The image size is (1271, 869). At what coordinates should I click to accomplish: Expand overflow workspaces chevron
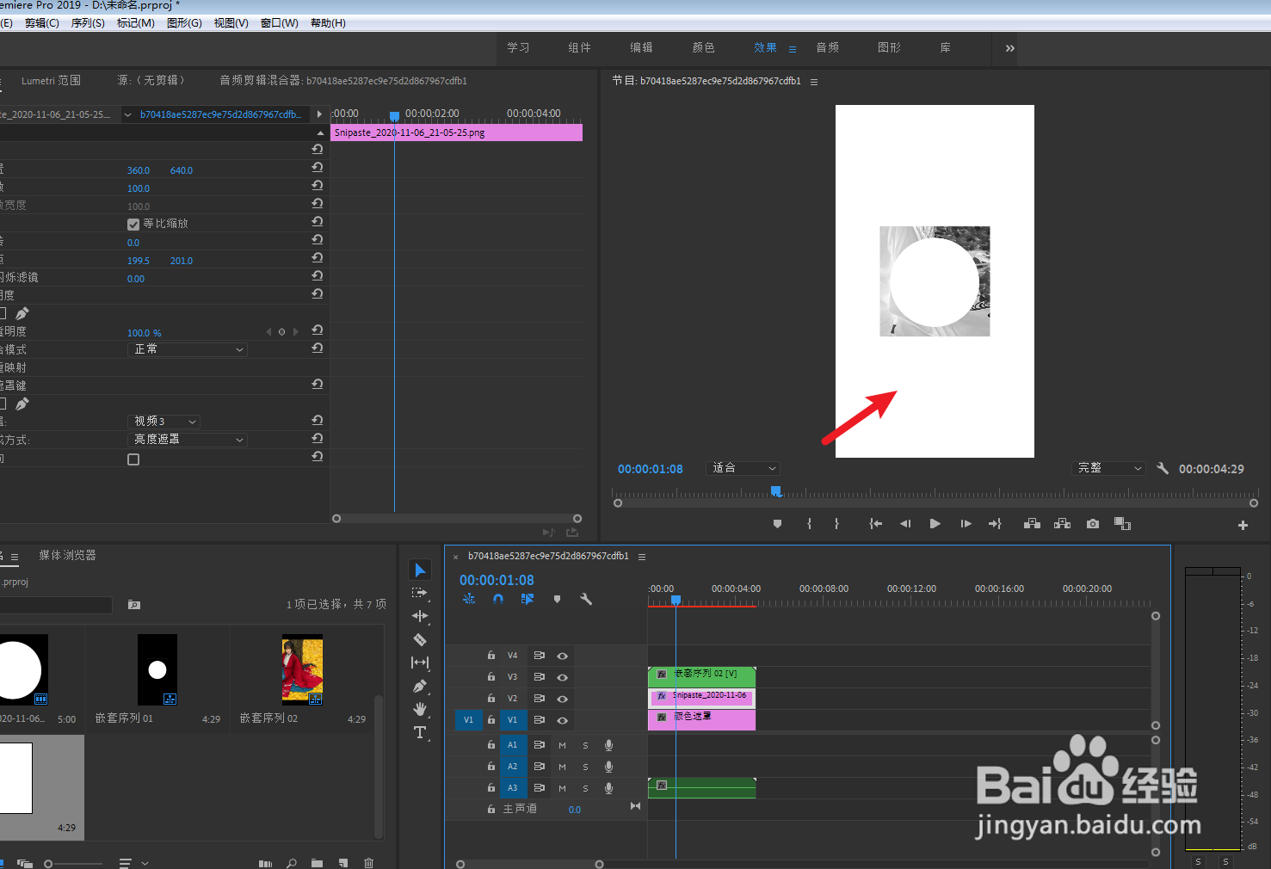(x=1010, y=48)
